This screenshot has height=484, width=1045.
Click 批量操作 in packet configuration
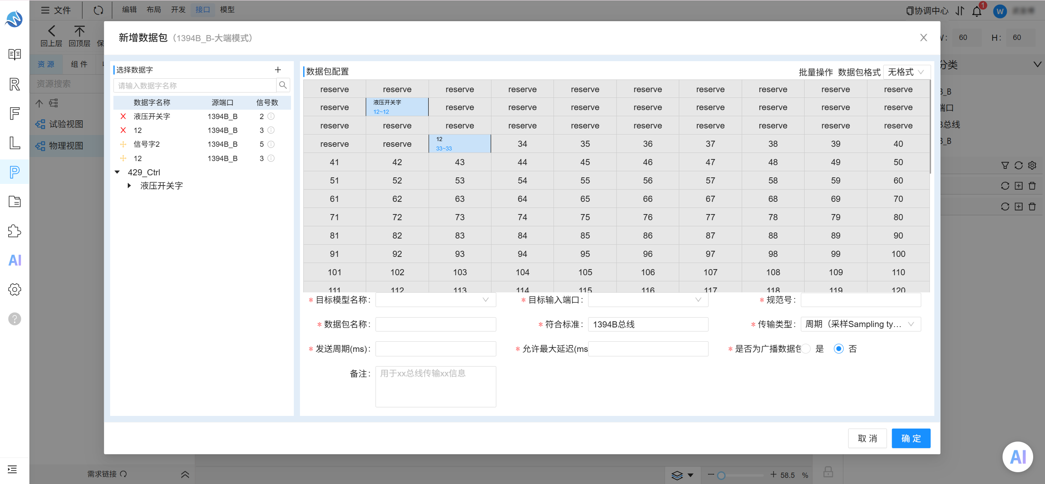[816, 72]
